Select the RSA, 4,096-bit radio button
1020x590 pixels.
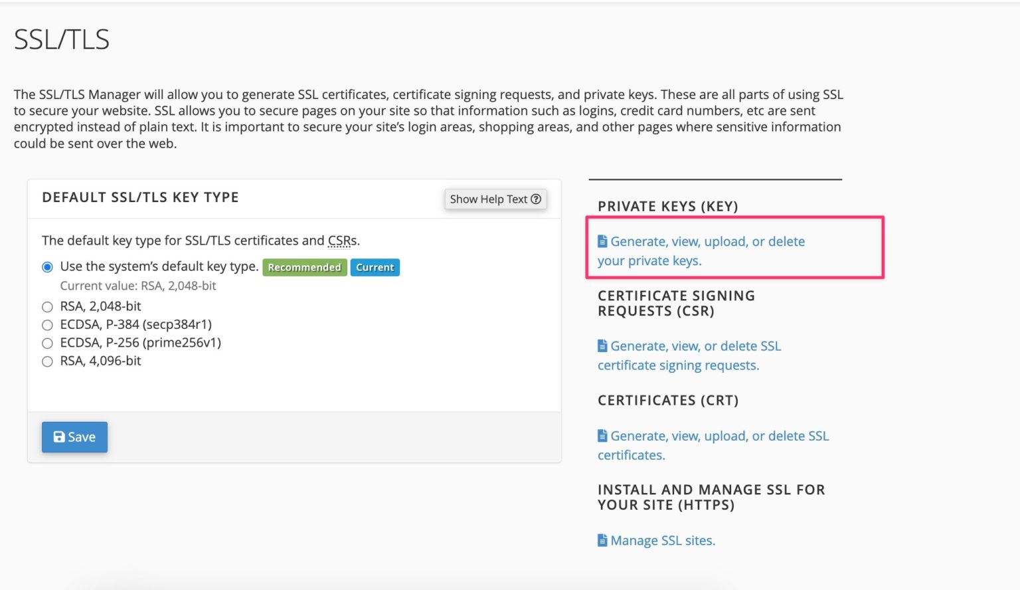47,361
